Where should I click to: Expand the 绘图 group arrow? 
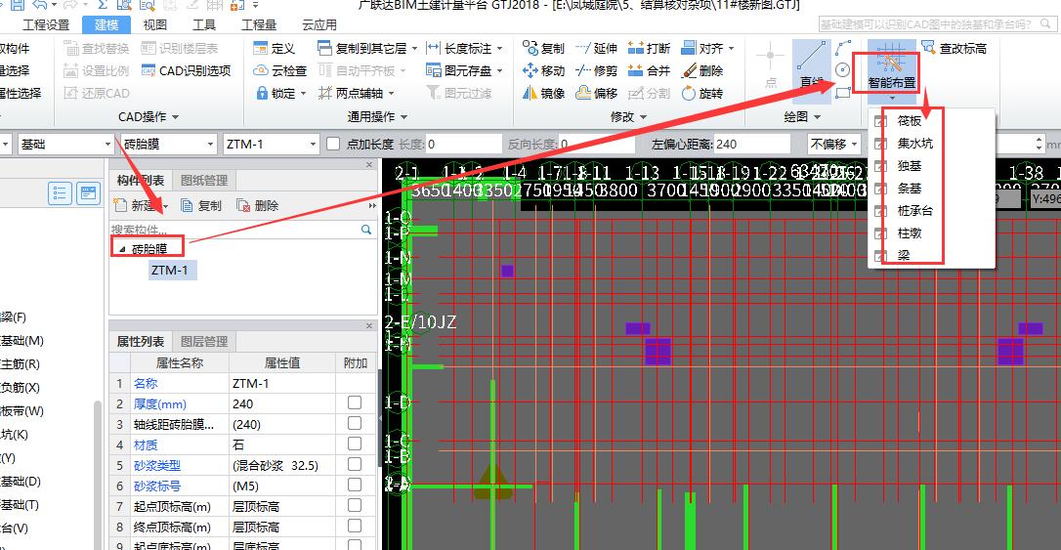pos(817,117)
